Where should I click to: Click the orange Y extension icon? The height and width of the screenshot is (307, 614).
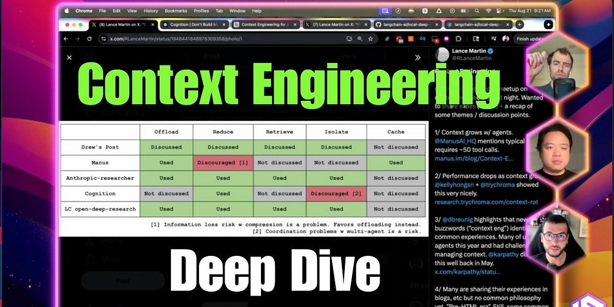click(x=411, y=38)
